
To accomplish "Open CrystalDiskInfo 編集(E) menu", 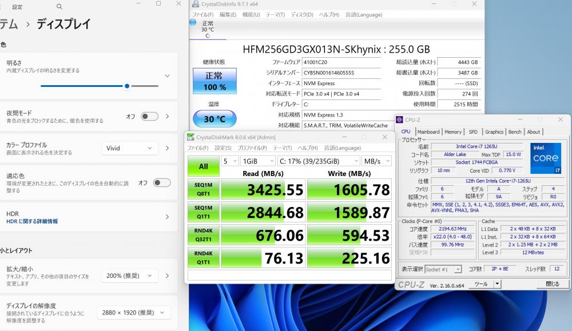I will point(228,15).
